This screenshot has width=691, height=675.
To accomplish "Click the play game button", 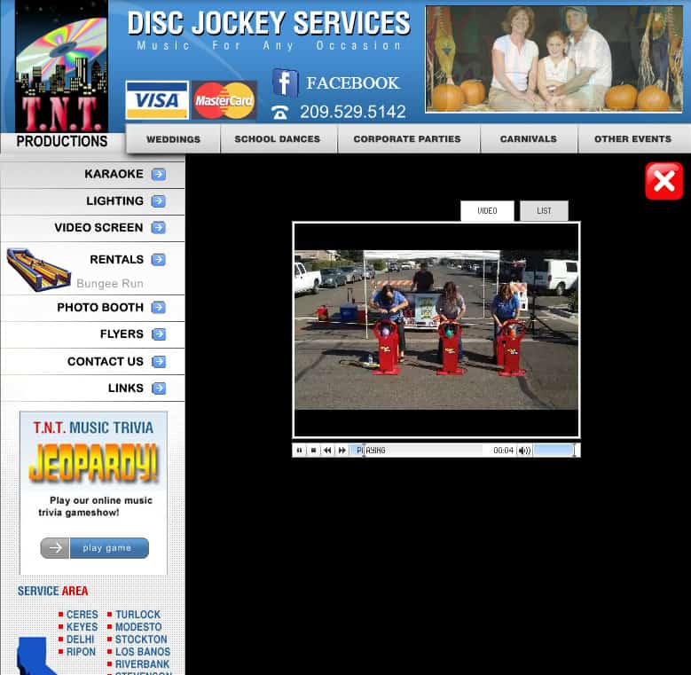I will coord(94,548).
